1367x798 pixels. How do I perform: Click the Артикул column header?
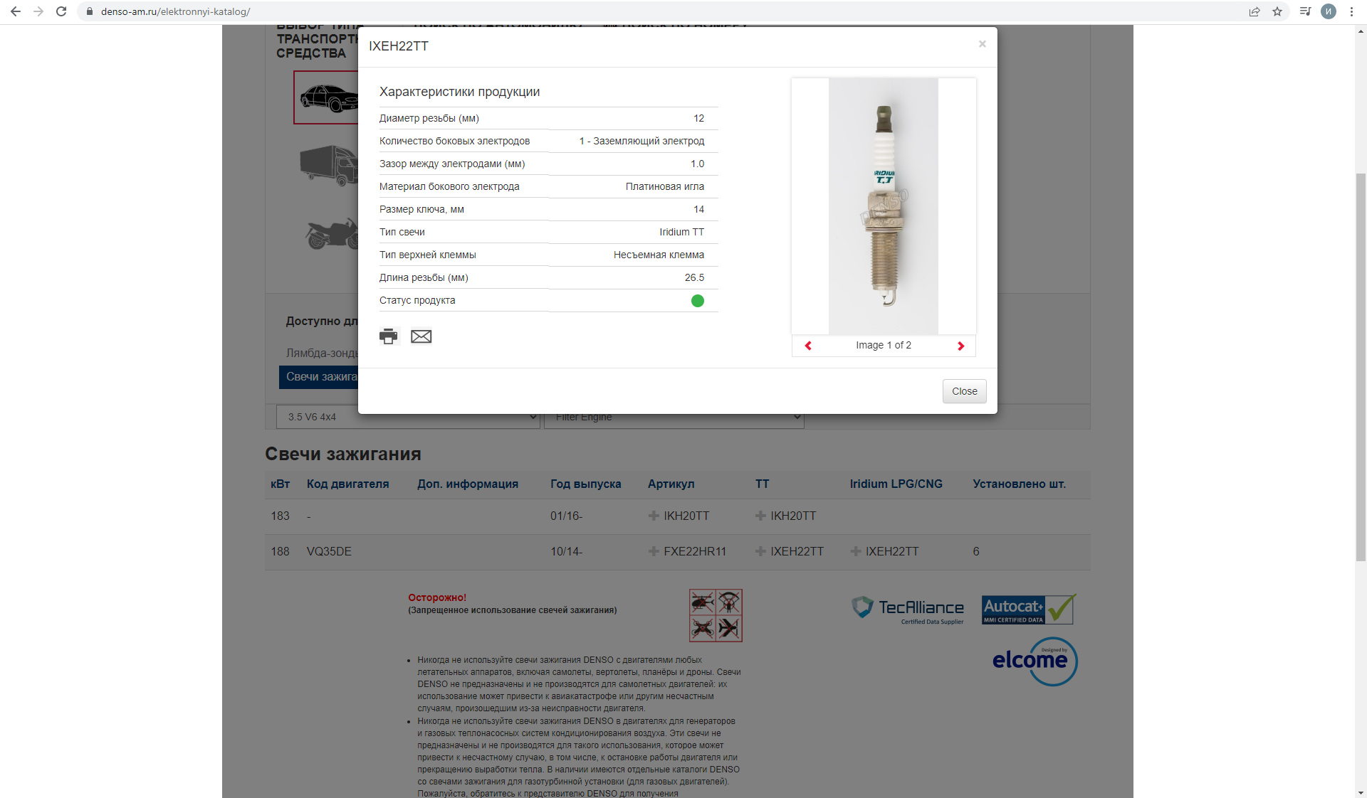point(671,484)
